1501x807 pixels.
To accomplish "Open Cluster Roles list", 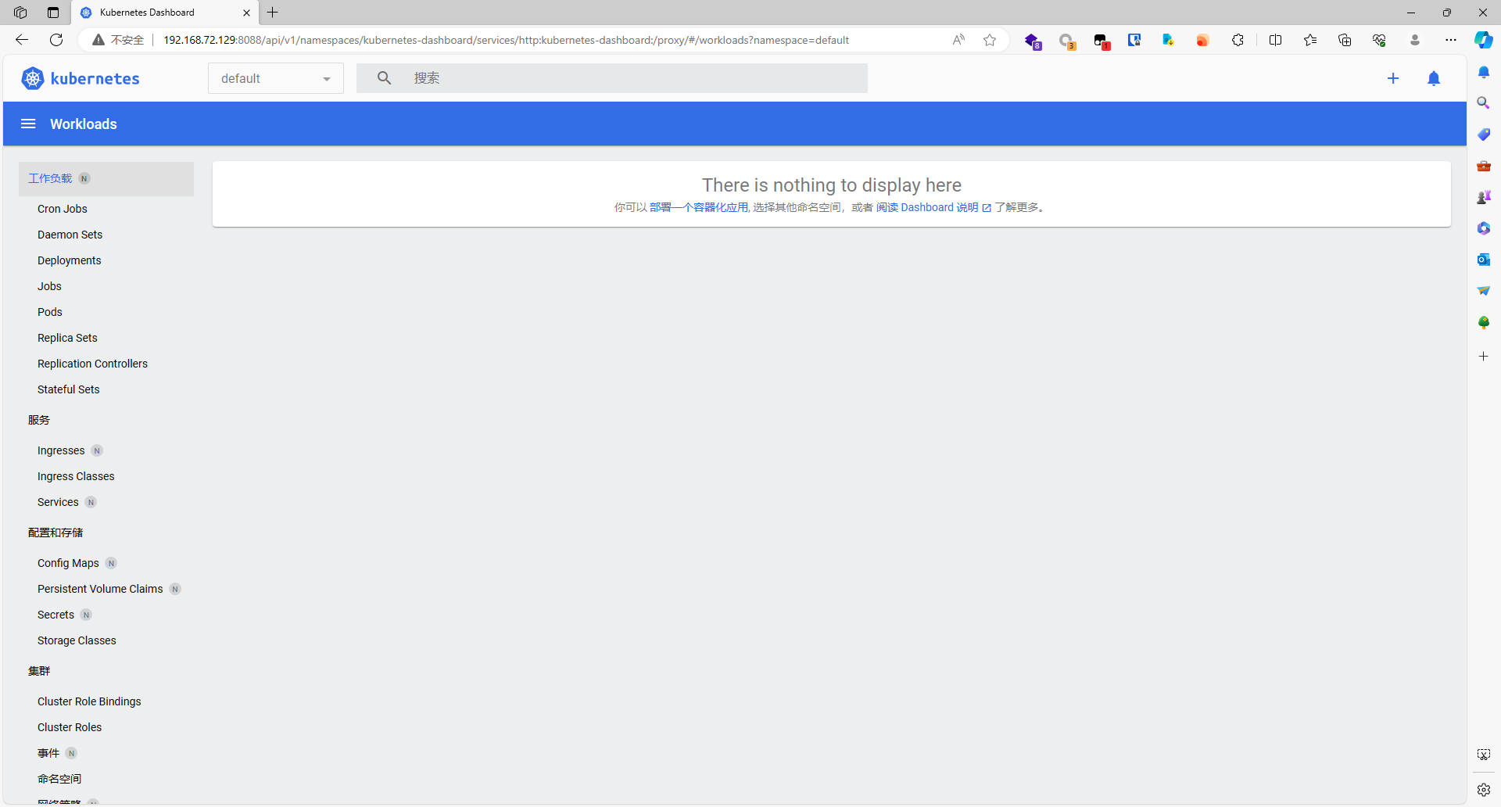I will (70, 727).
